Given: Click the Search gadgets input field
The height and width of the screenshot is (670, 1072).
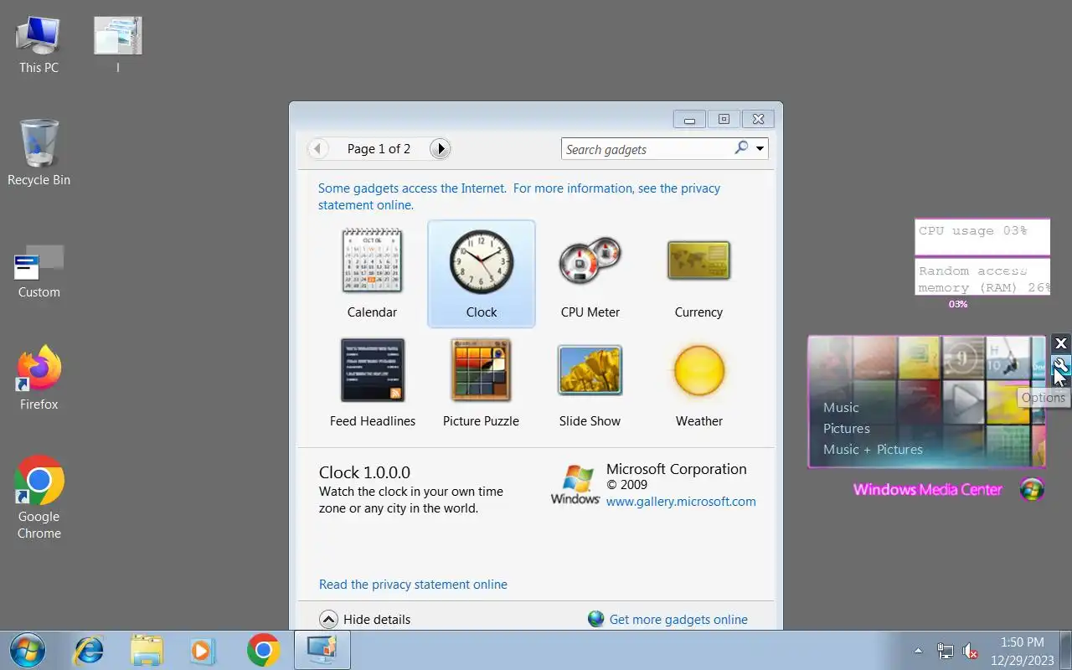Looking at the screenshot, I should (647, 149).
